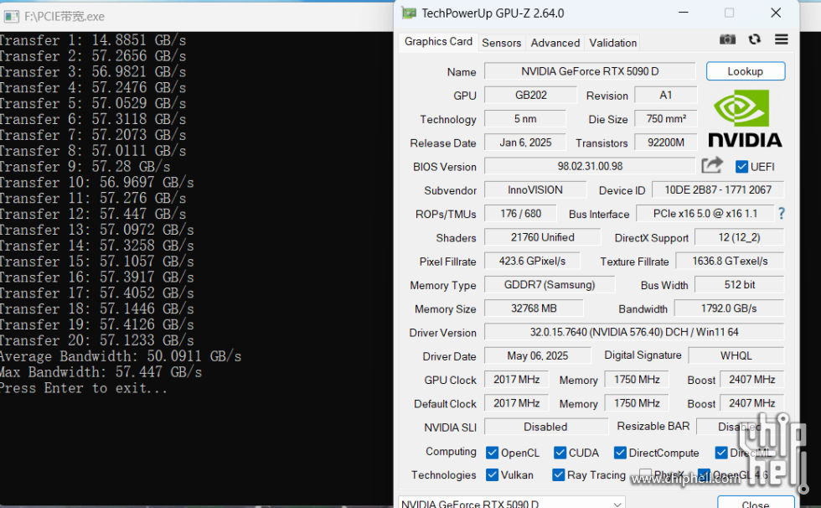Click the Pixel Fillrate field 423.6 GPixel/s
Screen dimensions: 821x508
click(x=532, y=261)
